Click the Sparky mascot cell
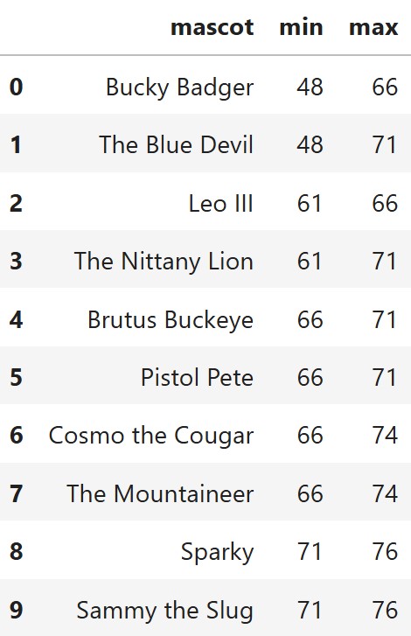 click(217, 552)
